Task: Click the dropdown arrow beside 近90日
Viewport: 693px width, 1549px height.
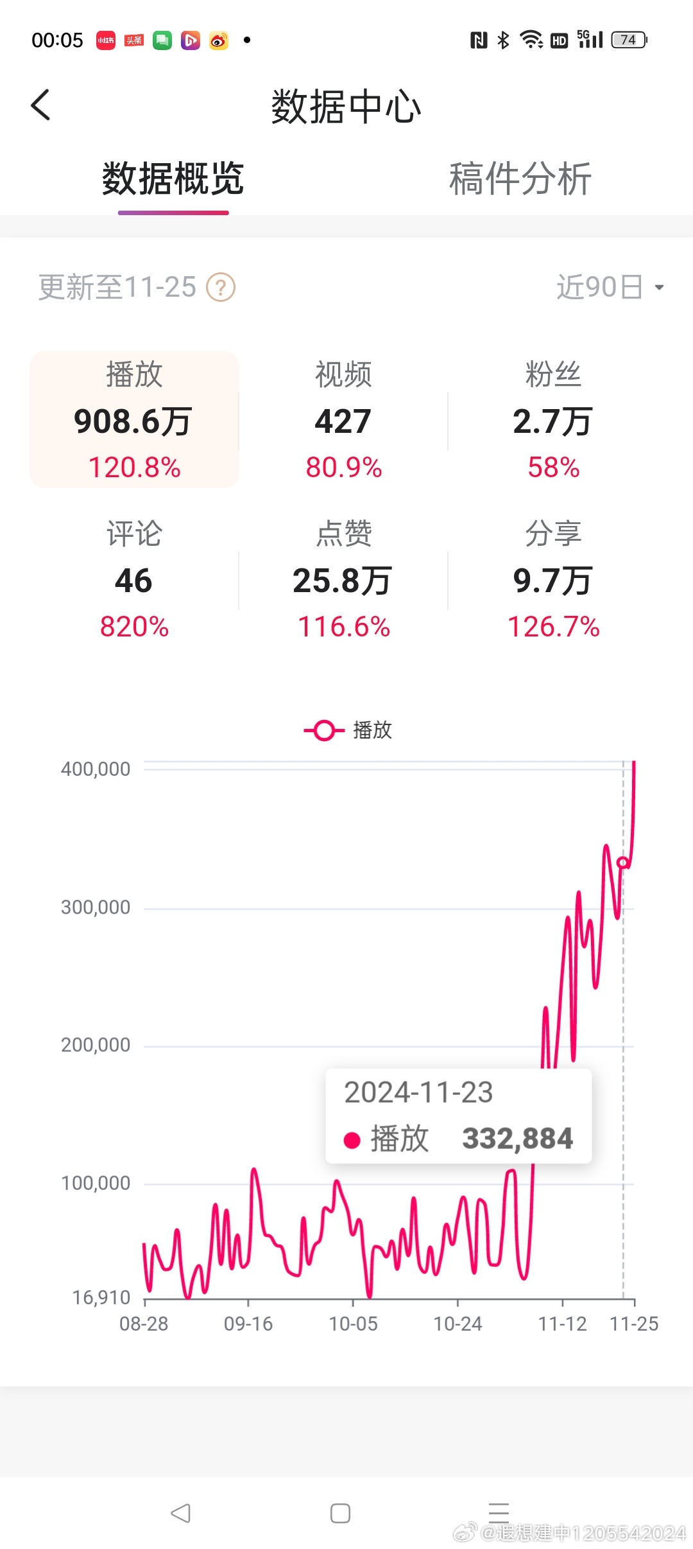Action: [659, 287]
